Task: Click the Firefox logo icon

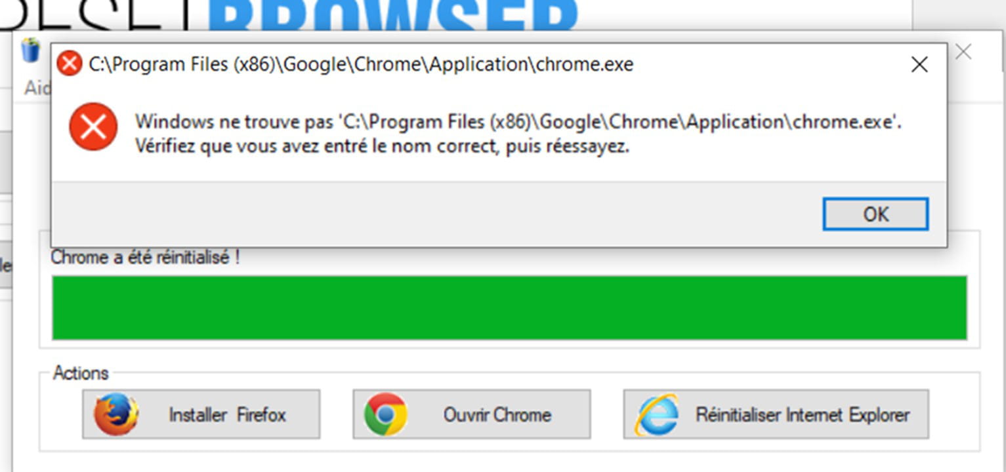Action: click(x=116, y=414)
